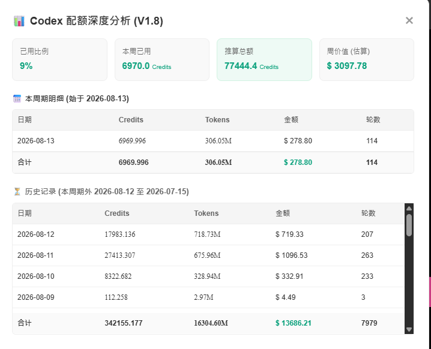Click the bar chart icon beside Codex title
The height and width of the screenshot is (349, 431).
[19, 21]
